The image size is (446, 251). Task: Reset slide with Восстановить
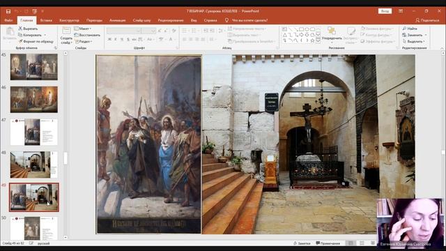point(87,35)
